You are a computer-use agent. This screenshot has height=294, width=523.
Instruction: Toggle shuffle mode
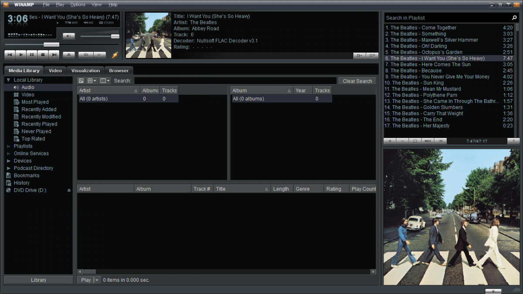point(86,55)
